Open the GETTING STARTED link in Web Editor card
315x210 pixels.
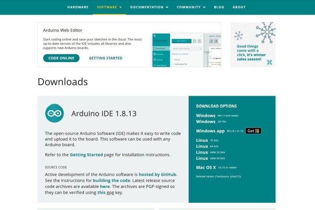click(106, 58)
